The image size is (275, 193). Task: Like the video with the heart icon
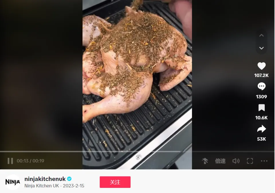click(x=261, y=66)
